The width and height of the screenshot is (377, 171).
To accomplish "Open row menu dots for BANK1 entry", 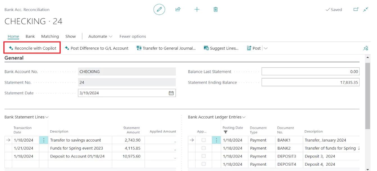I will pyautogui.click(x=216, y=140).
